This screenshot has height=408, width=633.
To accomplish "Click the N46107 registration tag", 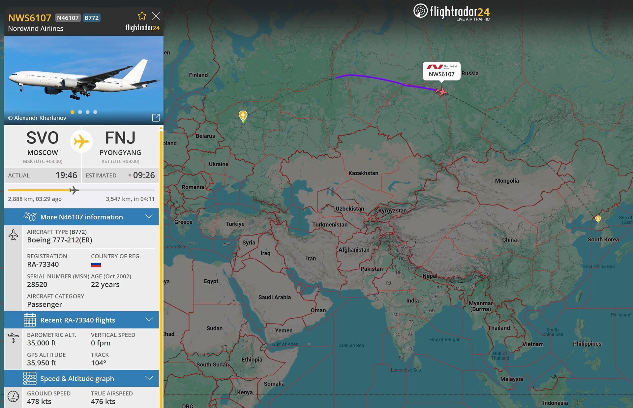I will click(68, 18).
